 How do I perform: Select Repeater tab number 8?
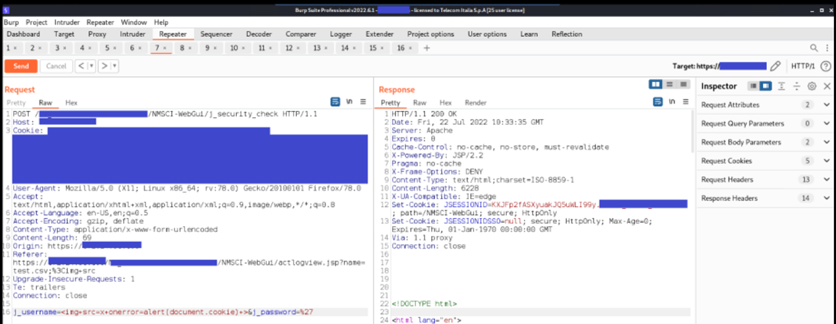click(182, 48)
